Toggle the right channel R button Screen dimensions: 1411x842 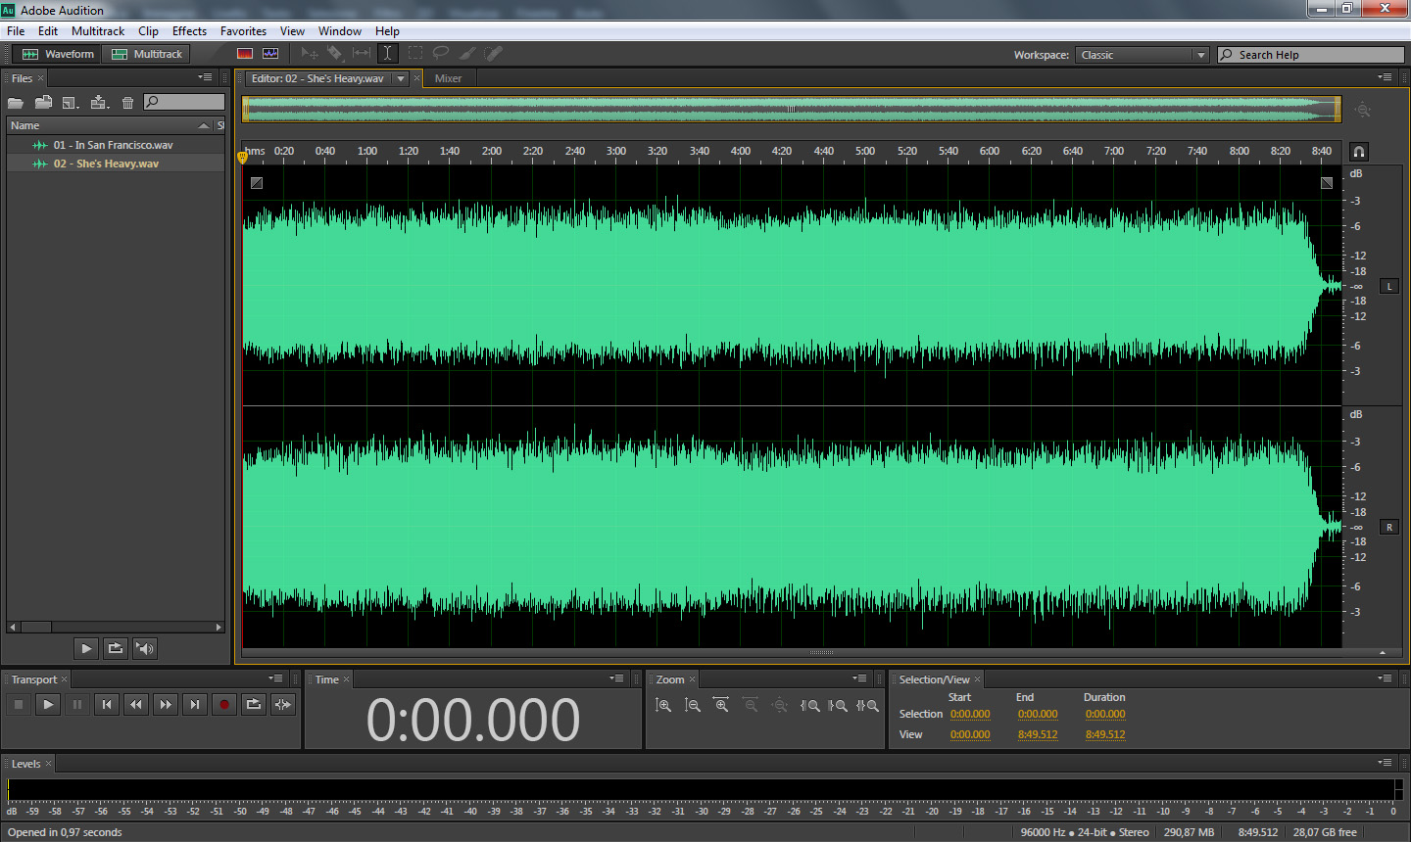[1388, 527]
